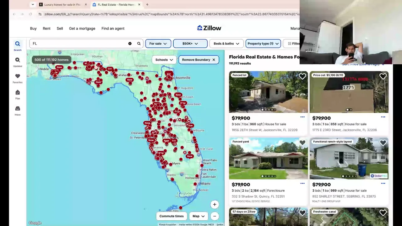Open options menu for 1856 28TH Street W
This screenshot has height=226, width=402.
(x=302, y=117)
